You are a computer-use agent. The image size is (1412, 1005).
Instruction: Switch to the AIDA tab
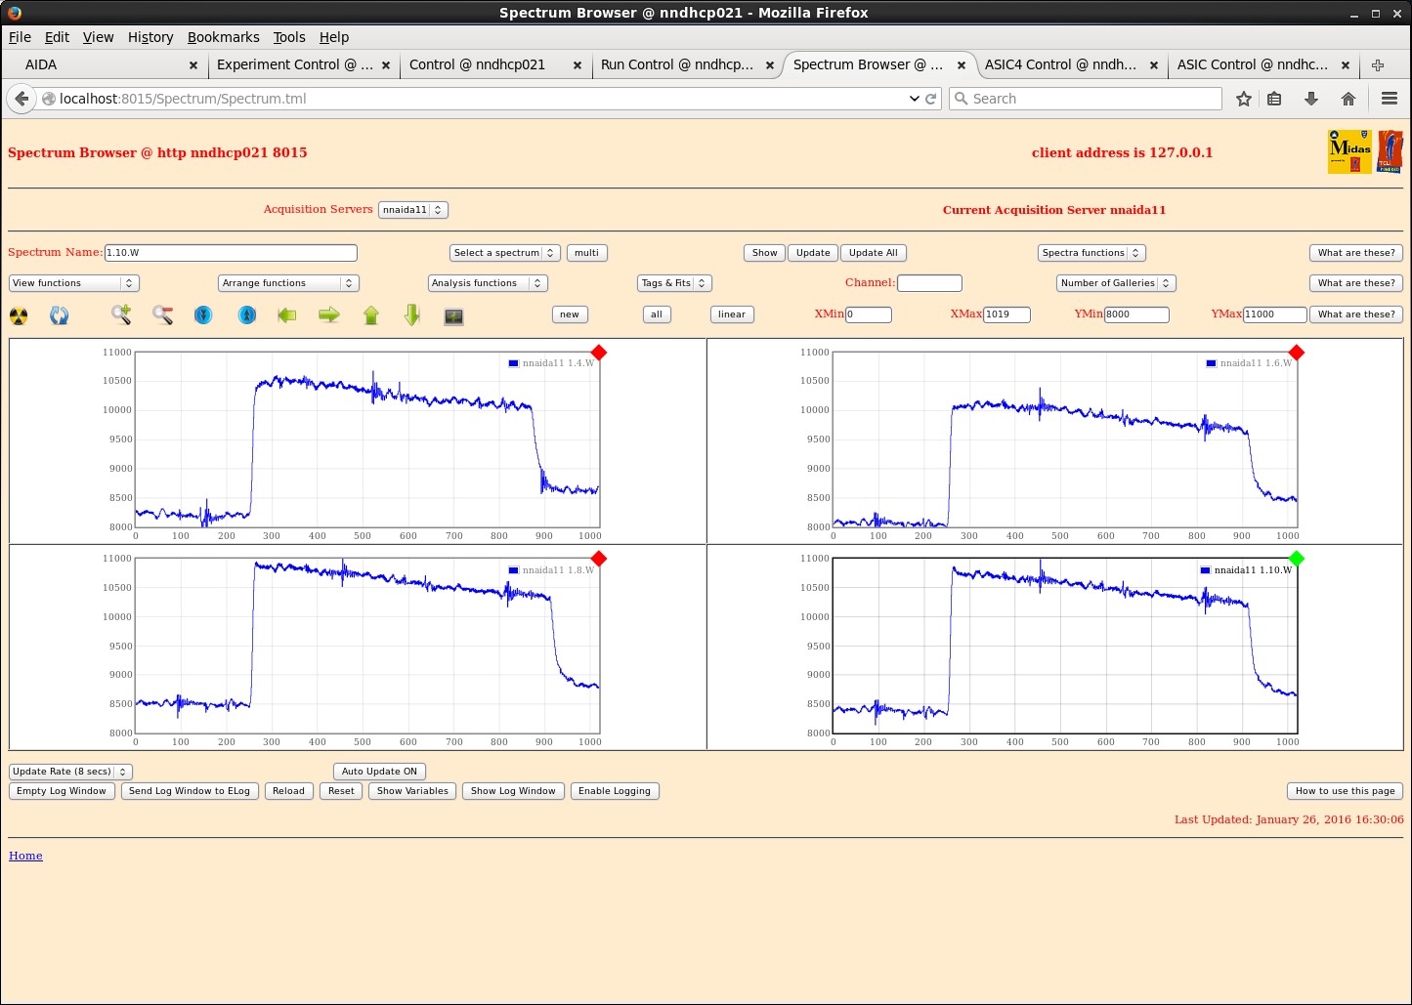pyautogui.click(x=106, y=65)
